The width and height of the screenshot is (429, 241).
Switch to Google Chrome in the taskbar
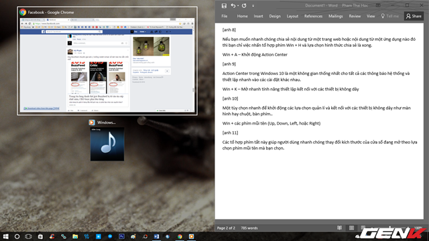coord(180,236)
